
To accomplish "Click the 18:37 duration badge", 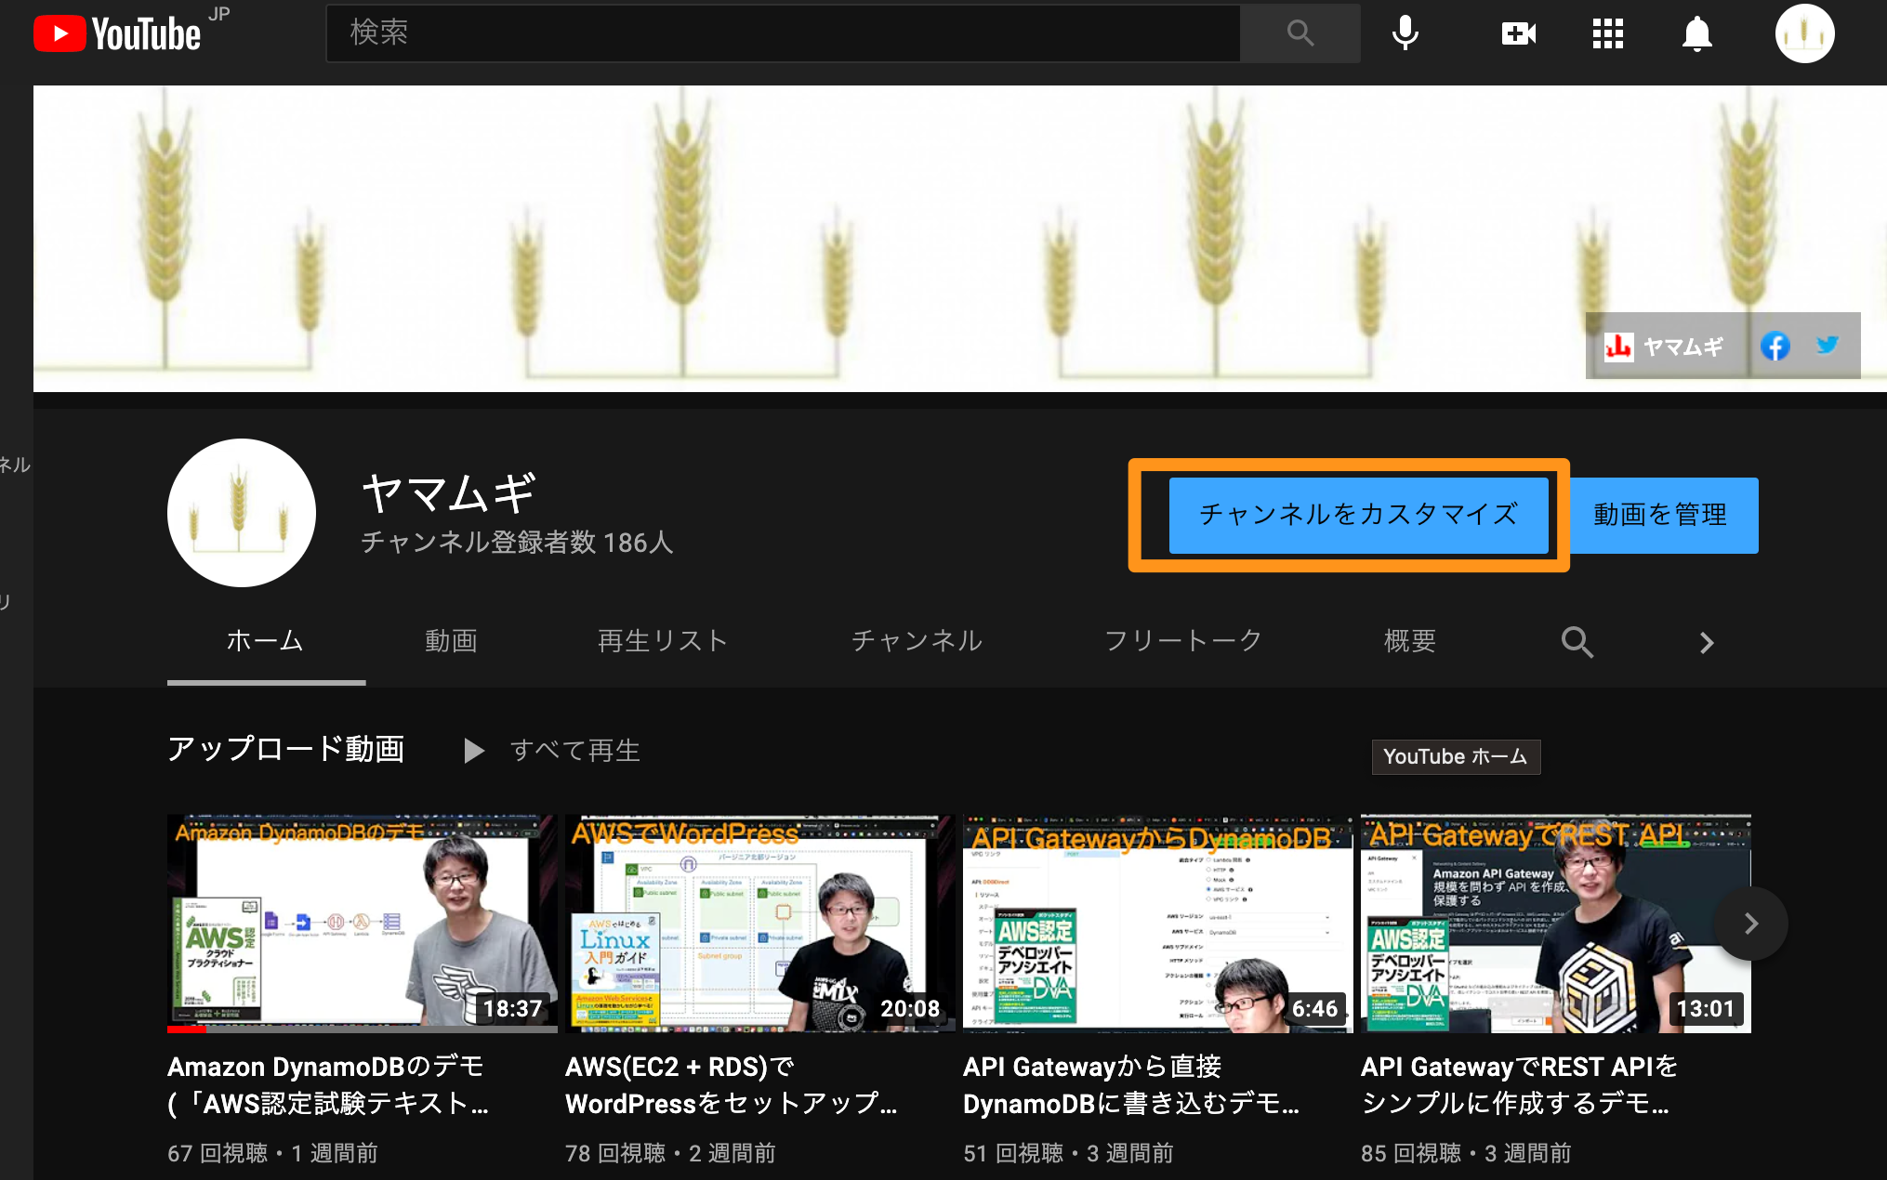I will point(512,1009).
